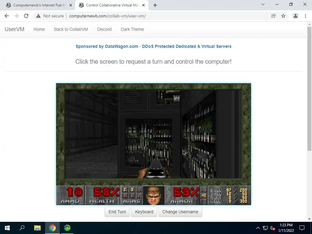Open the taskbar clock and date
Image resolution: width=312 pixels, height=234 pixels.
click(x=286, y=228)
